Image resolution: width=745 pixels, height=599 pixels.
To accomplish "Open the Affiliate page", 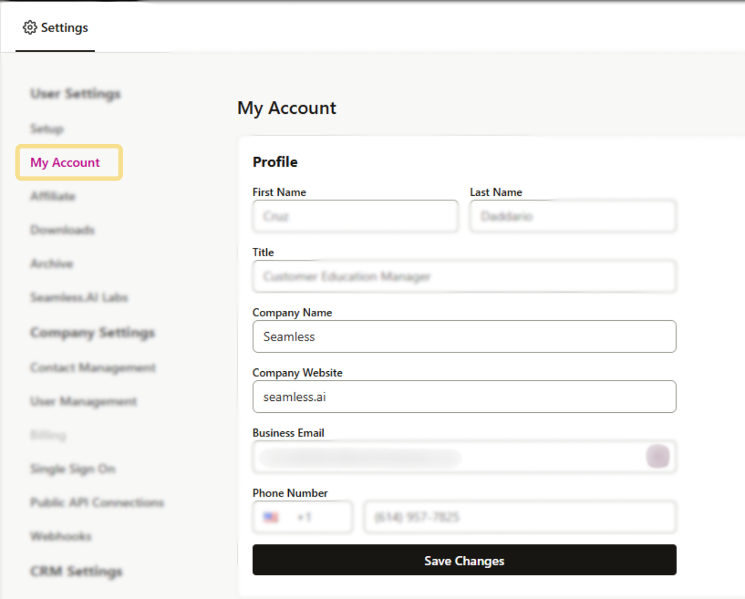I will coord(53,196).
